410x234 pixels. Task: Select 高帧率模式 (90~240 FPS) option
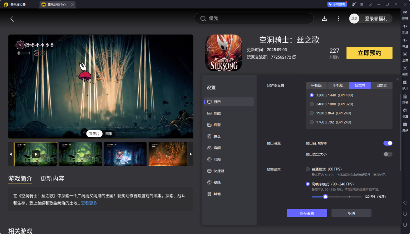pos(308,184)
